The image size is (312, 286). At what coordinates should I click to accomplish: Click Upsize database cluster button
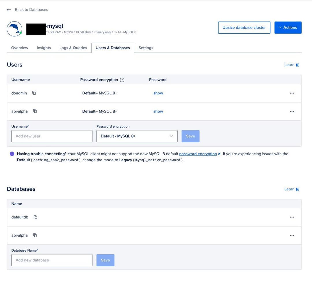[x=244, y=28]
